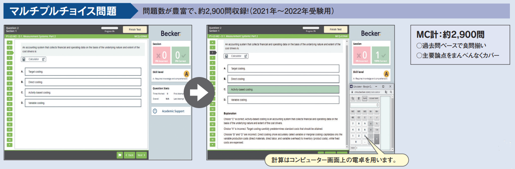This screenshot has height=169, width=515.
Task: Toggle the TAPE button in the calculator
Action: click(364, 98)
